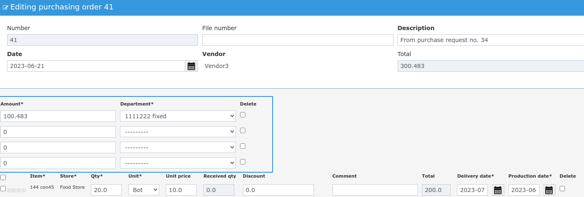Click the Food Store store name
The height and width of the screenshot is (197, 584).
(x=72, y=187)
